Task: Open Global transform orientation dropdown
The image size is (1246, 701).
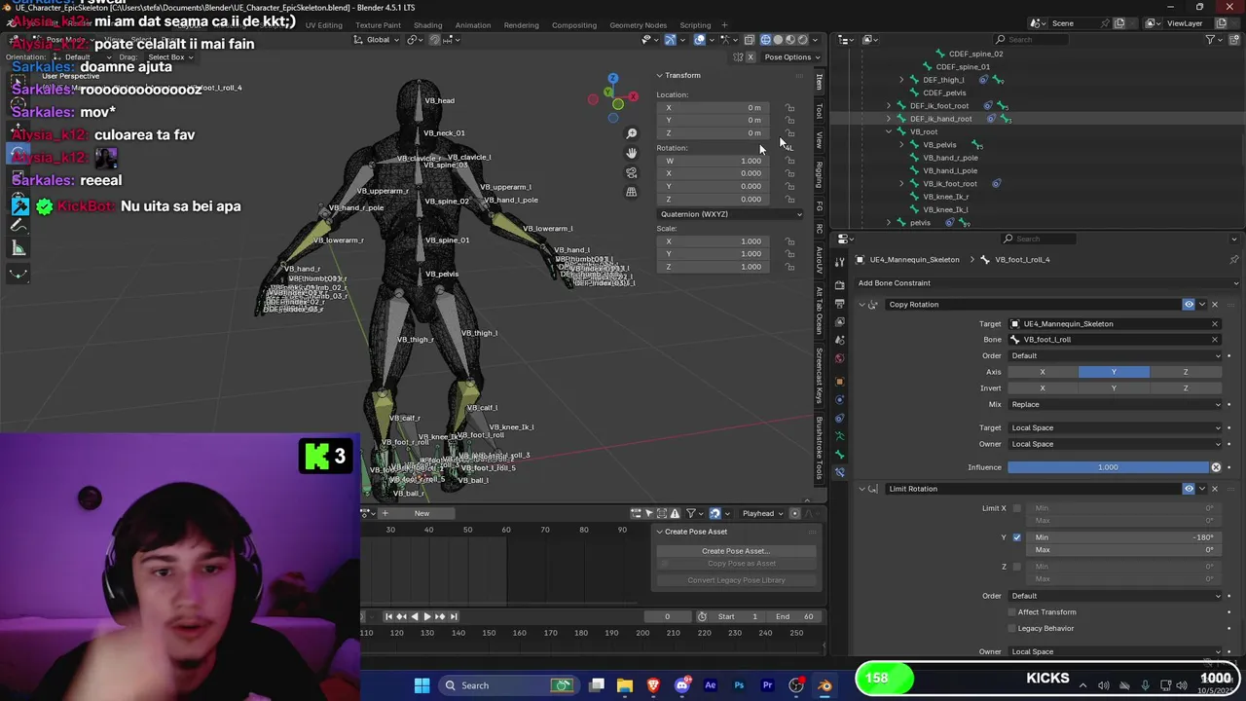Action: click(378, 40)
